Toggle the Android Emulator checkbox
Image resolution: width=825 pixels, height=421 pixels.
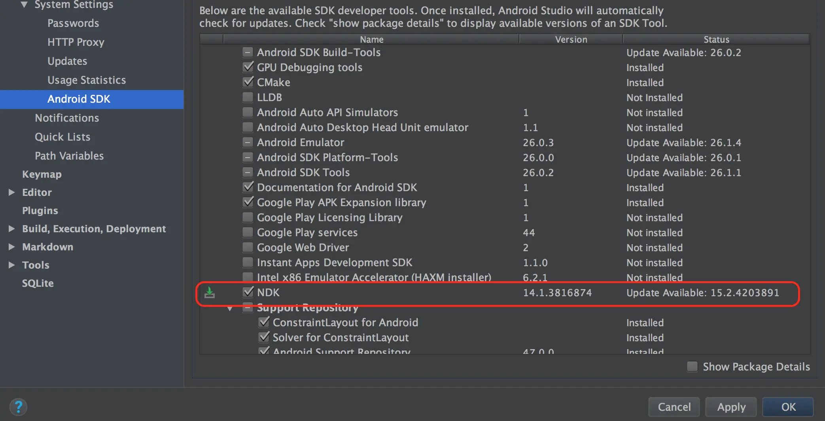pos(248,142)
